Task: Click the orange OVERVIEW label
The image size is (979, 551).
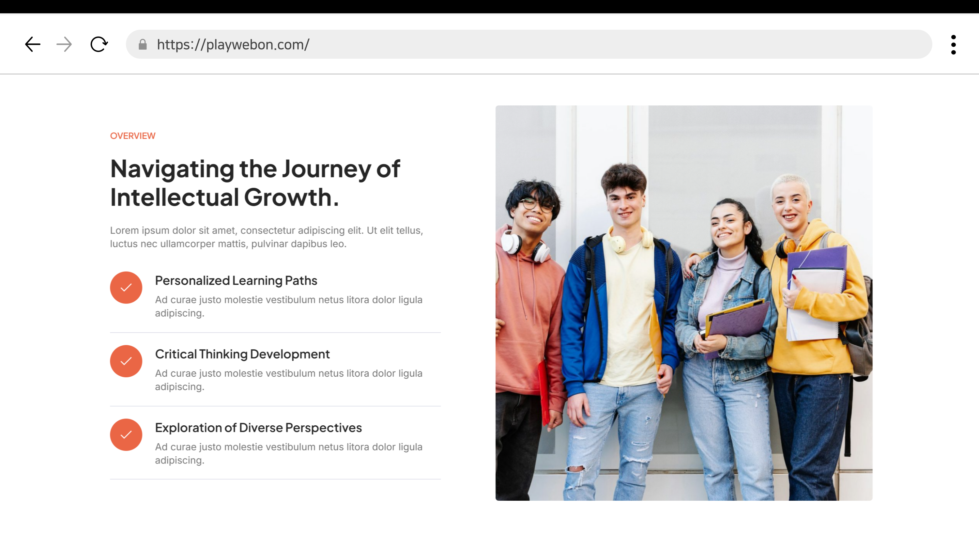Action: [x=133, y=136]
